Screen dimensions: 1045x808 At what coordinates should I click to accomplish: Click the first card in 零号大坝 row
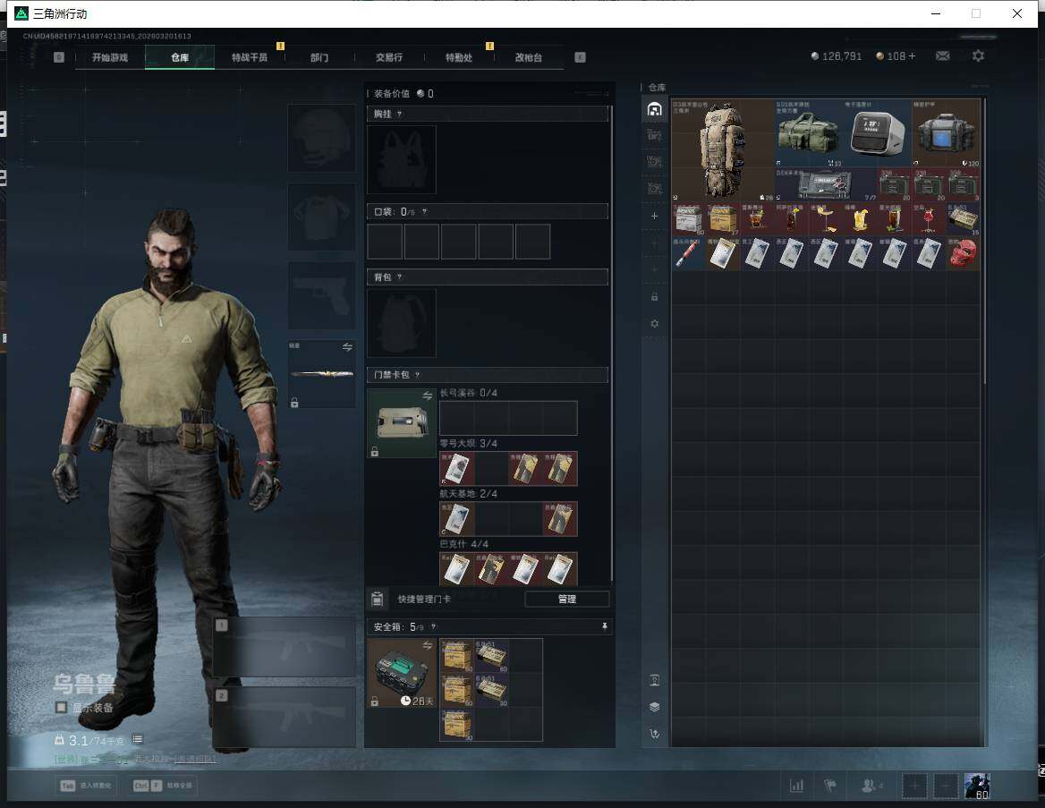[456, 469]
